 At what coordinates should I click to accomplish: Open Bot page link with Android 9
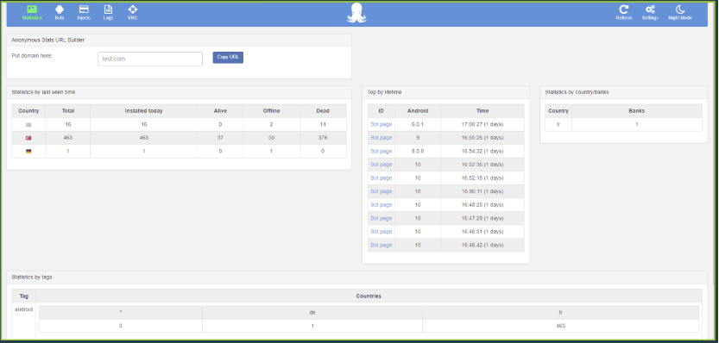[381, 137]
